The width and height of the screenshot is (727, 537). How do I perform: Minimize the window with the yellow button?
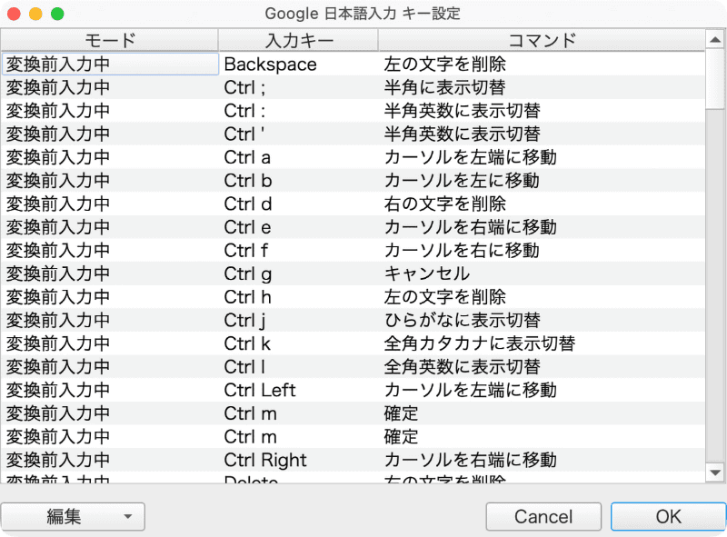35,14
